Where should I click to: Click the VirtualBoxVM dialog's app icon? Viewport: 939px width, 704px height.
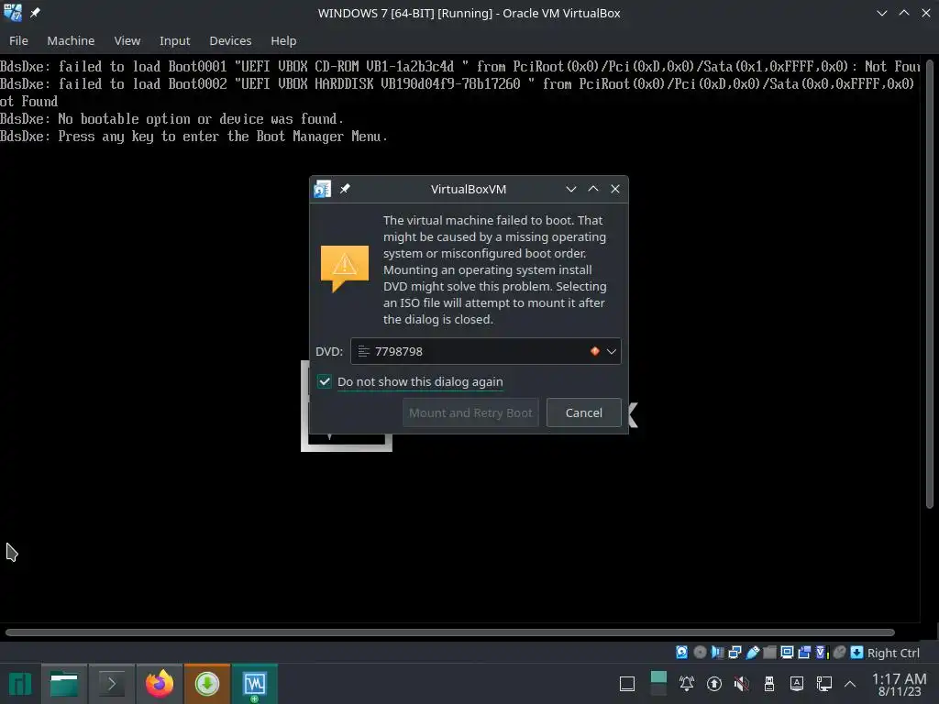pyautogui.click(x=322, y=189)
